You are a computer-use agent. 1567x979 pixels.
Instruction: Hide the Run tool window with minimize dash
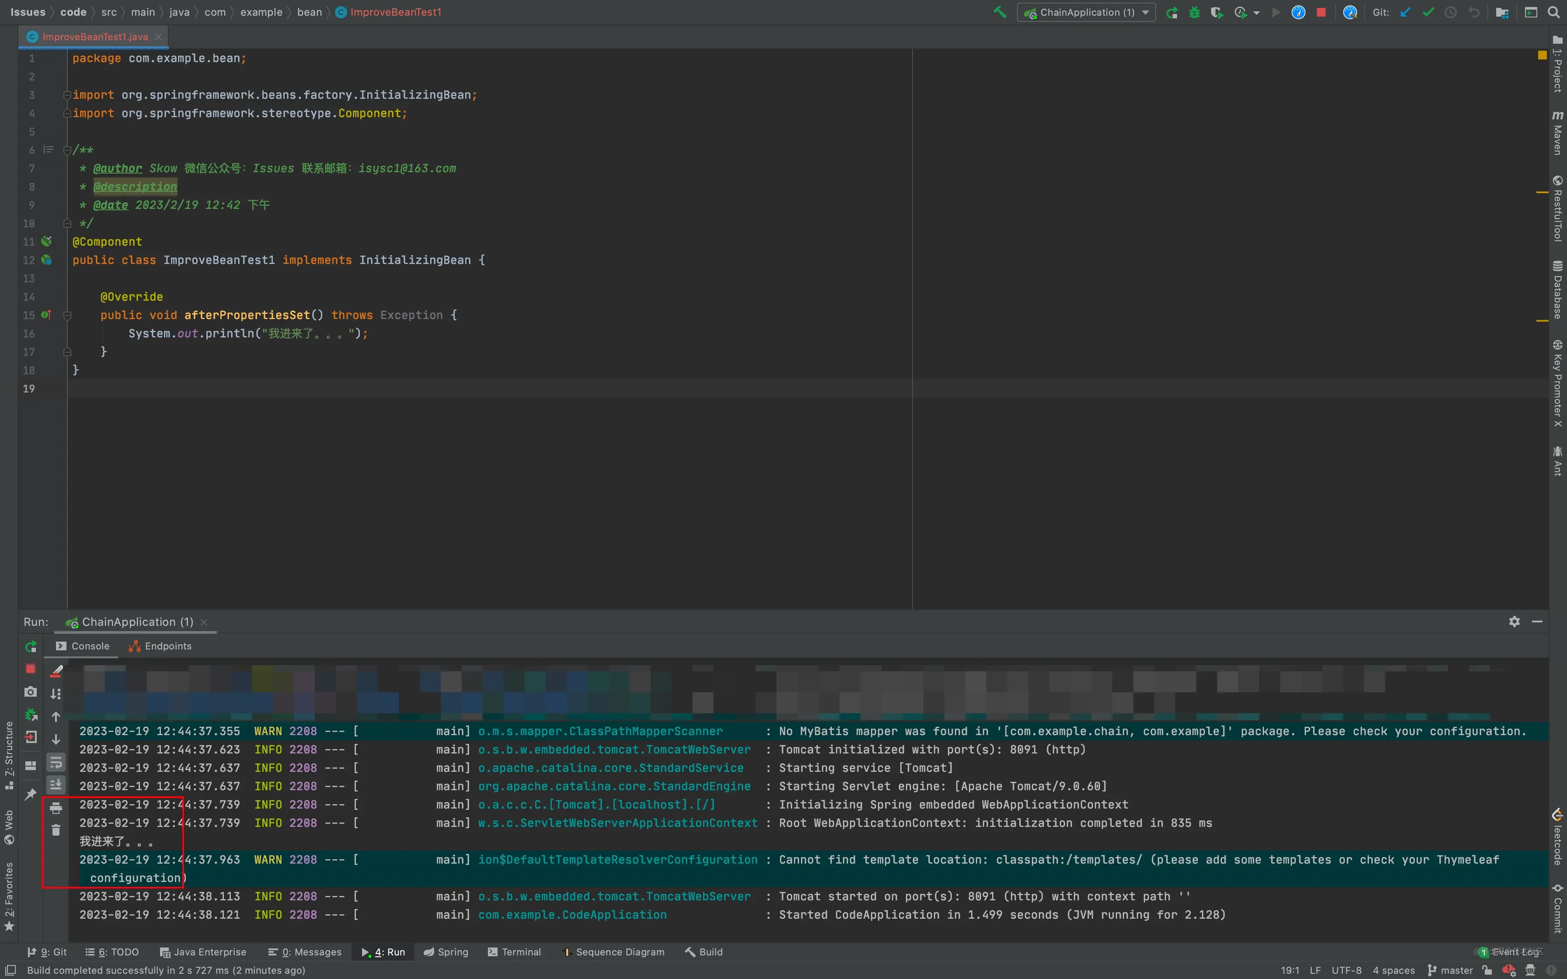[x=1537, y=621]
